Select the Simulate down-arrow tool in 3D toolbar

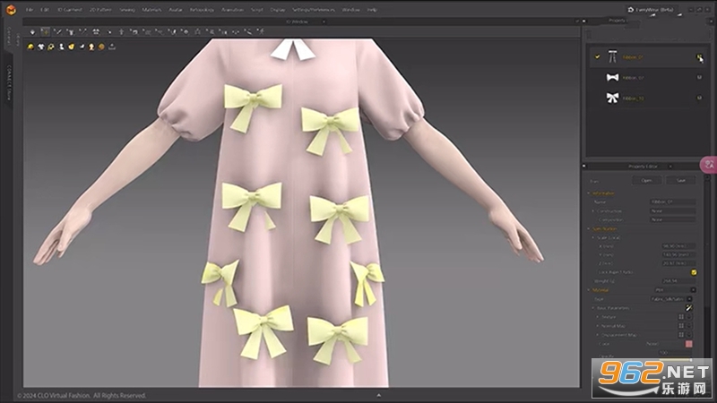(x=32, y=31)
